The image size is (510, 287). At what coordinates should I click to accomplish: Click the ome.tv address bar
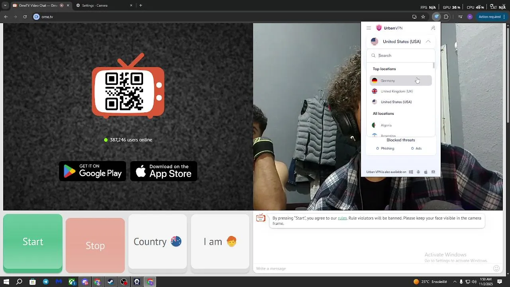click(x=223, y=17)
